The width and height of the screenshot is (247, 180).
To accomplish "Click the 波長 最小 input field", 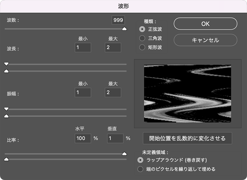I will point(83,48).
